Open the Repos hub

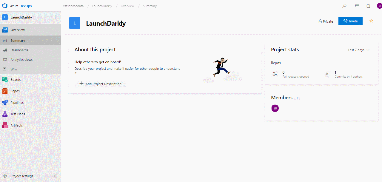(30, 91)
